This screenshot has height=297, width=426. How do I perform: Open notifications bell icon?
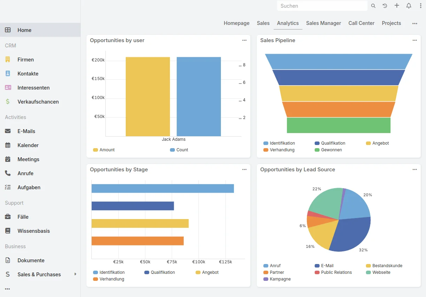click(x=409, y=6)
